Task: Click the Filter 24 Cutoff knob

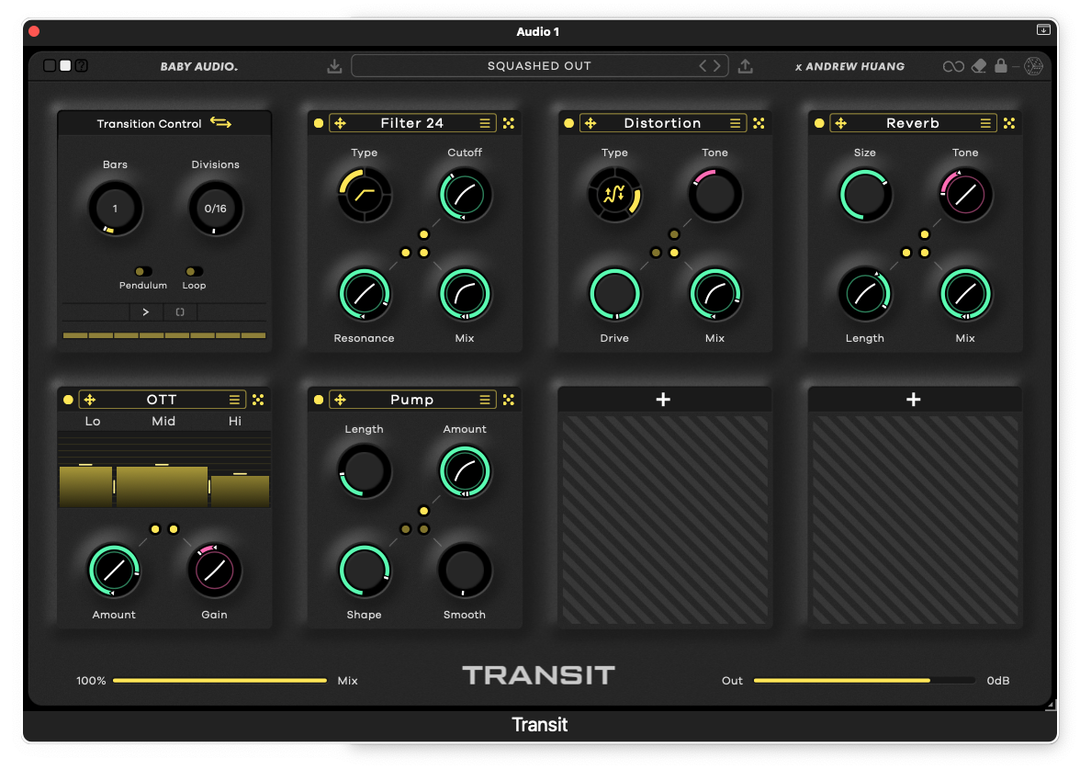Action: [465, 194]
